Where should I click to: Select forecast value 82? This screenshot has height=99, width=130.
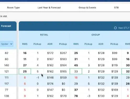[7, 53]
